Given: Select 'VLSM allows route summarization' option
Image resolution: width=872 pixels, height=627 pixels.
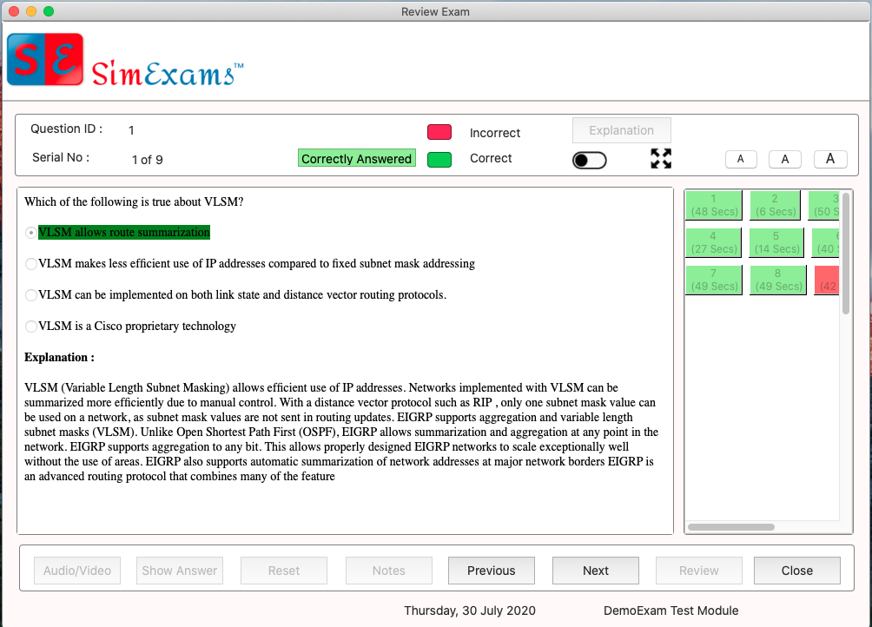Looking at the screenshot, I should [31, 233].
